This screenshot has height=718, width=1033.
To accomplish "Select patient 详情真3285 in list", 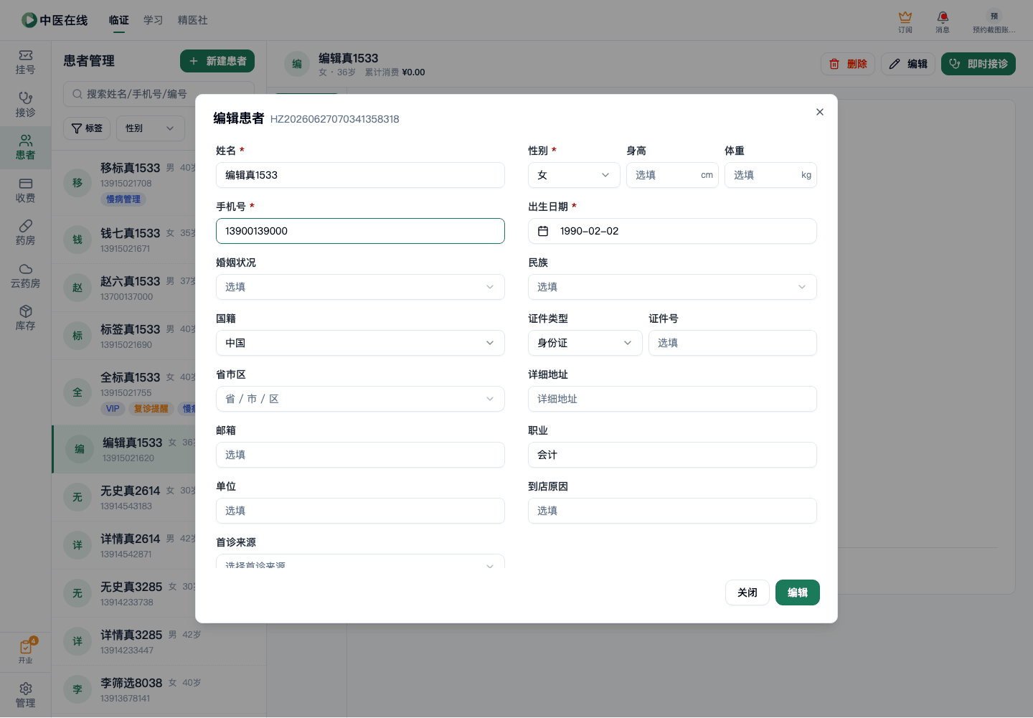I will [x=159, y=641].
